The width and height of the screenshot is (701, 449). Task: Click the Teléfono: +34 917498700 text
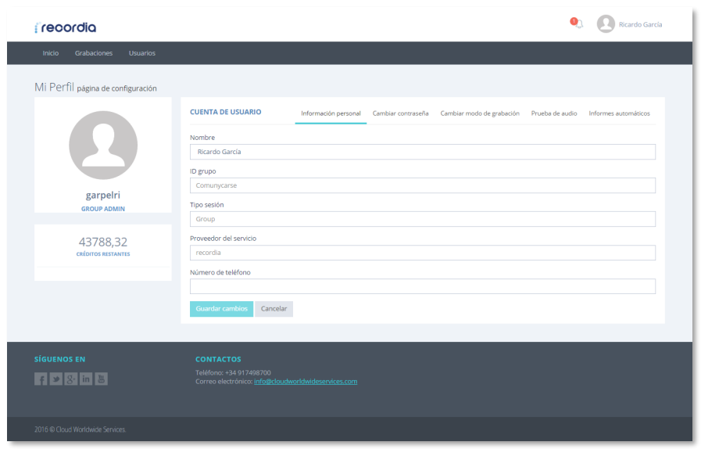click(x=233, y=372)
